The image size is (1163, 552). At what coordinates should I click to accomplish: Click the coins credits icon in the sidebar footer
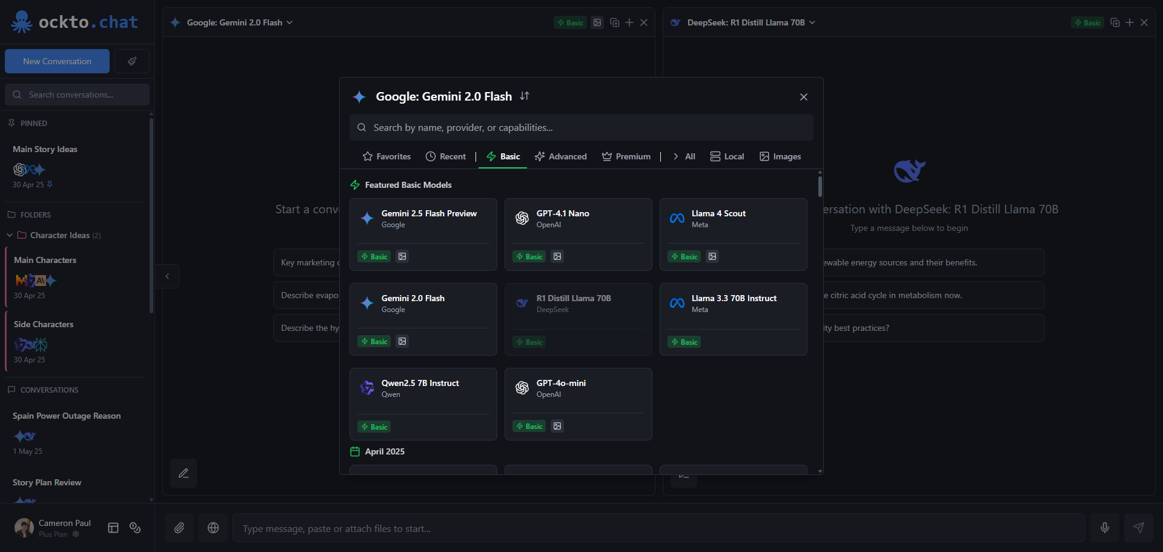click(135, 528)
